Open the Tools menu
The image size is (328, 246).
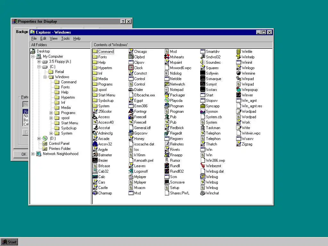coord(65,38)
